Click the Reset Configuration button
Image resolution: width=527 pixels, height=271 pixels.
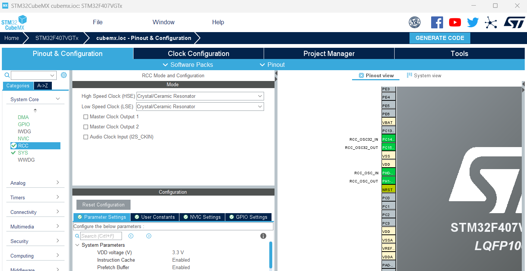point(104,205)
